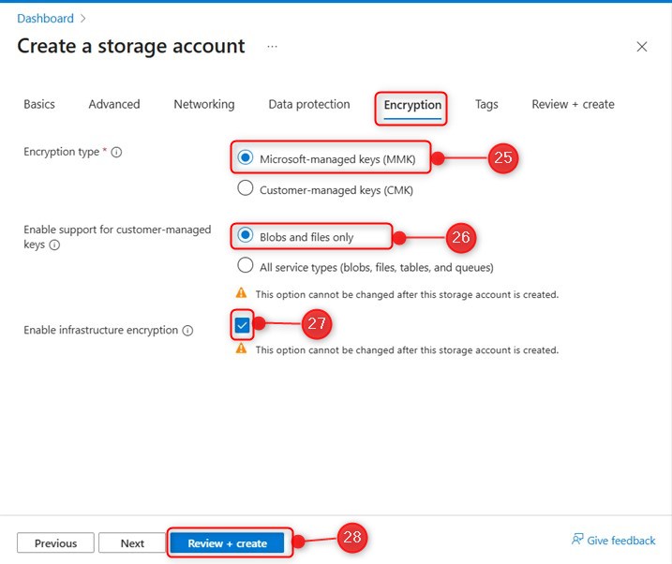Screen dimensions: 672x564
Task: Click the Give feedback person icon
Action: [577, 541]
